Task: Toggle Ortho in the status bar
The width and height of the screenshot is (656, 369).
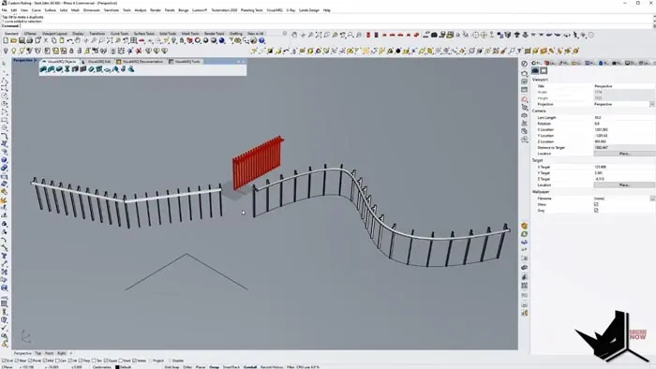Action: tap(187, 367)
